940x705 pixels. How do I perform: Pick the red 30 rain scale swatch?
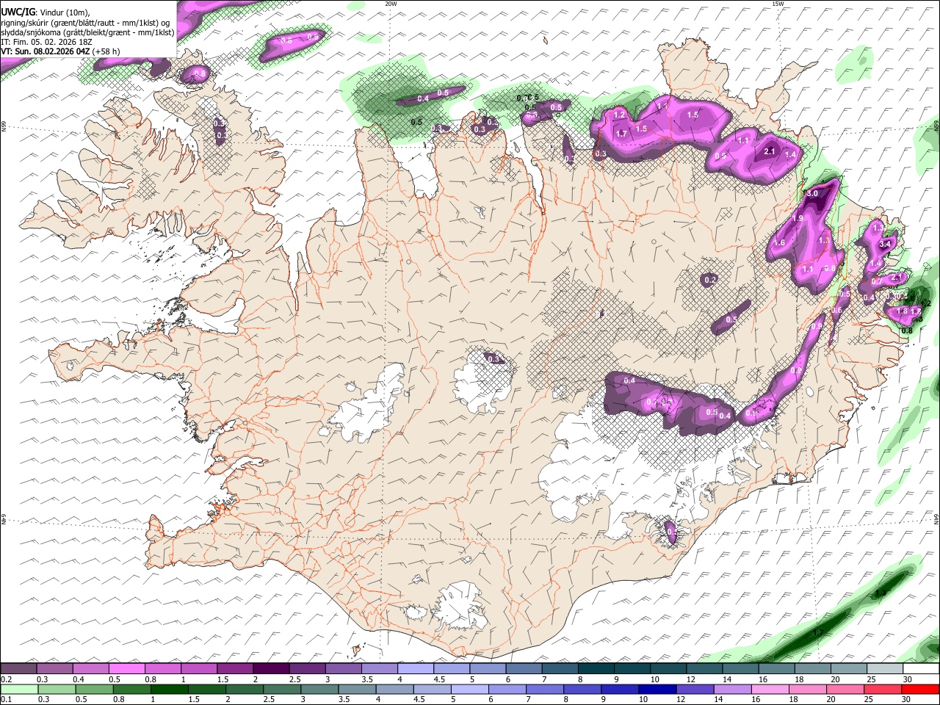920,689
